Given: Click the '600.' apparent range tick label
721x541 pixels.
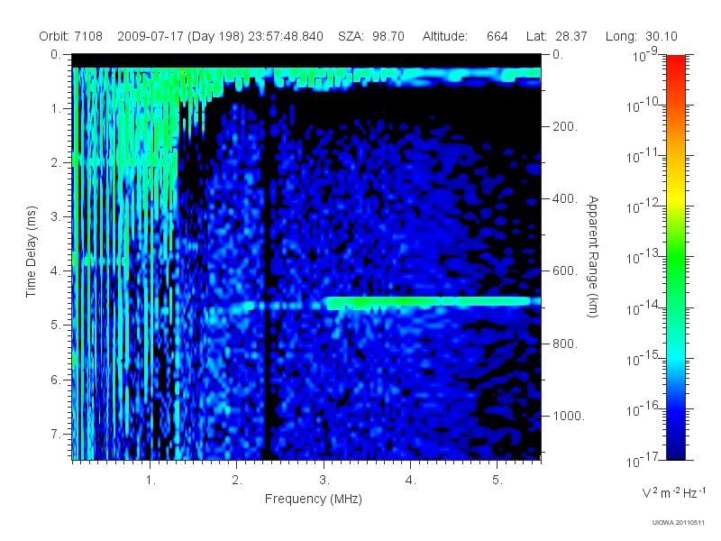Looking at the screenshot, I should tap(565, 271).
